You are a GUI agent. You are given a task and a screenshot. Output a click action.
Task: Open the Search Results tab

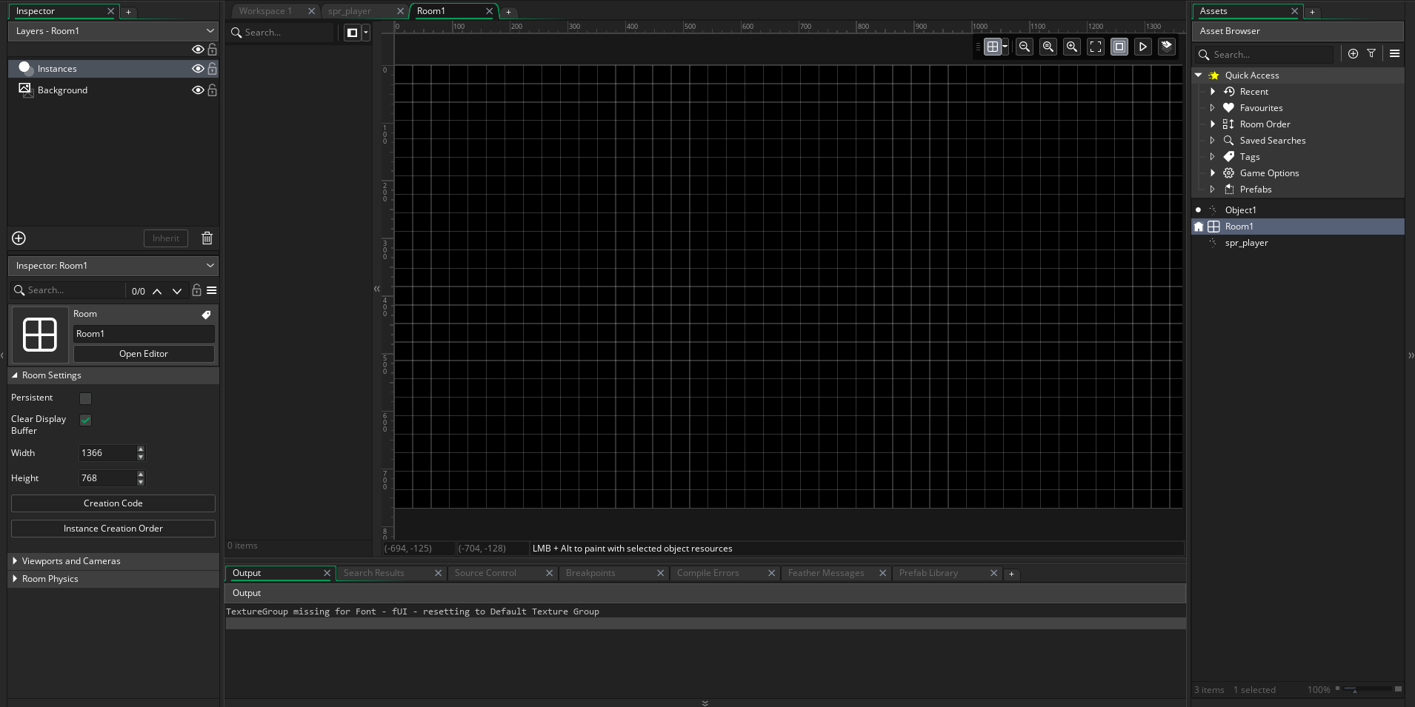point(374,573)
